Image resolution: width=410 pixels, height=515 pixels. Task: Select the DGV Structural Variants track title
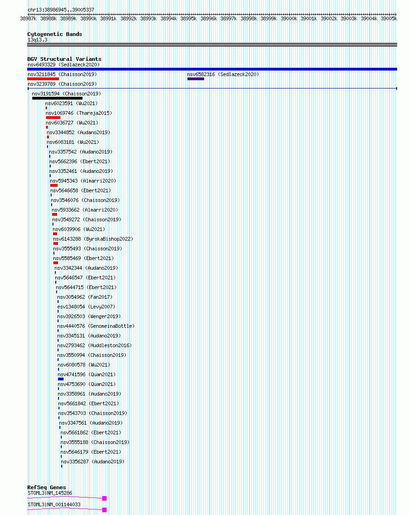point(64,59)
